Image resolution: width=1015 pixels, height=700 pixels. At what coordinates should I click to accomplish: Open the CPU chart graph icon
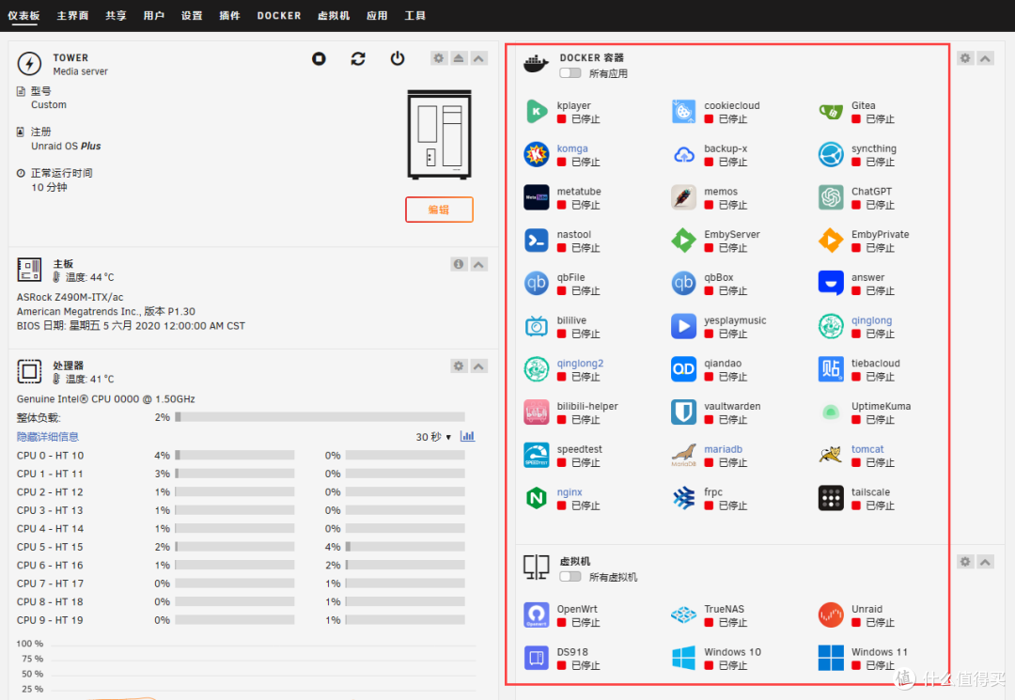click(x=467, y=437)
